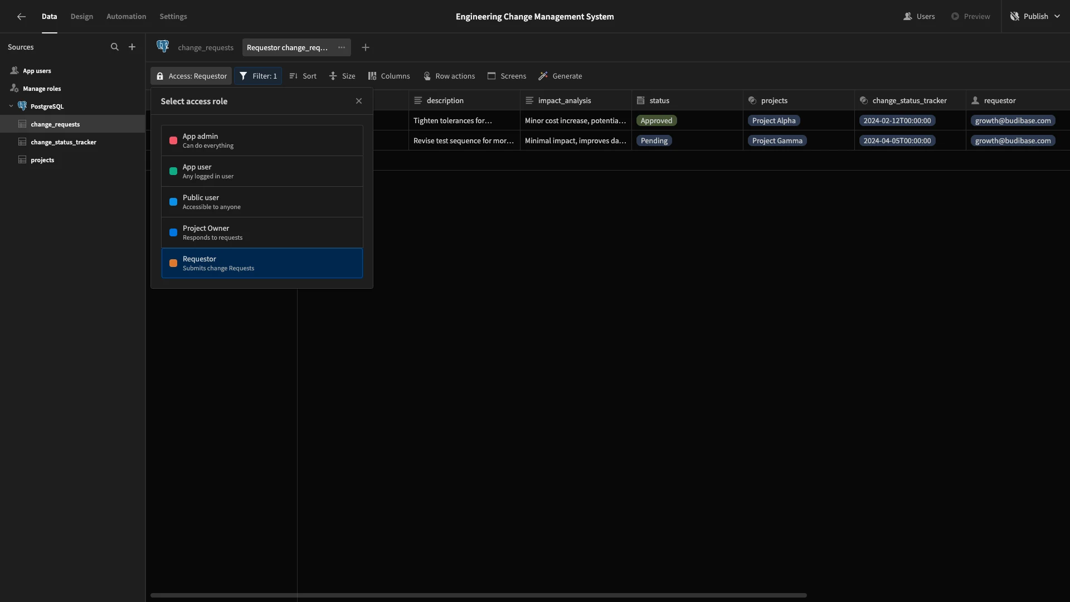Click the Project Alpha tag

pos(774,121)
